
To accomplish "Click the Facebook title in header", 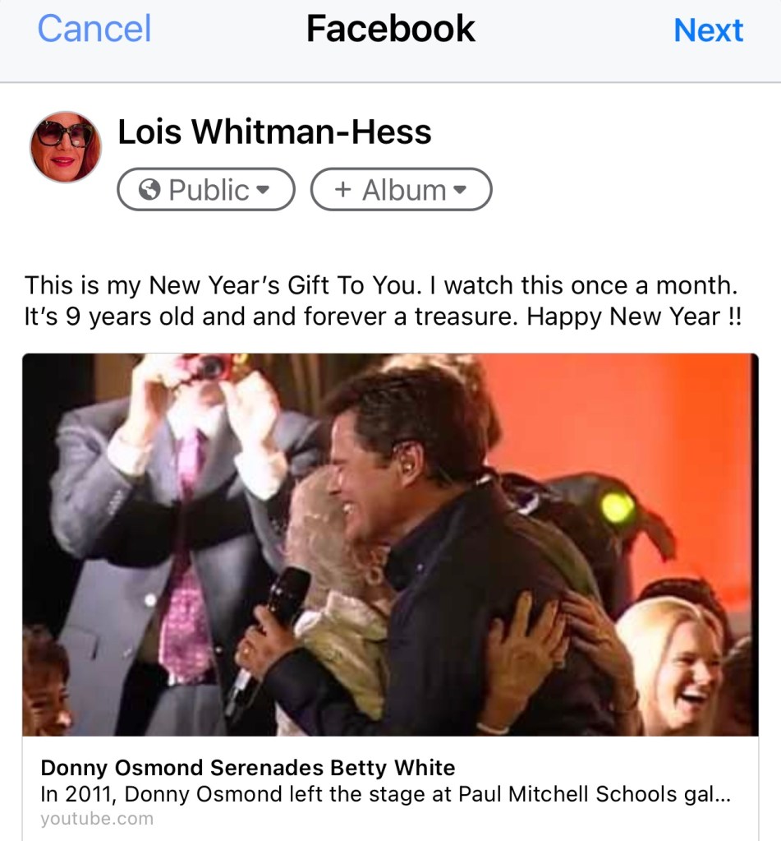I will coord(391,29).
